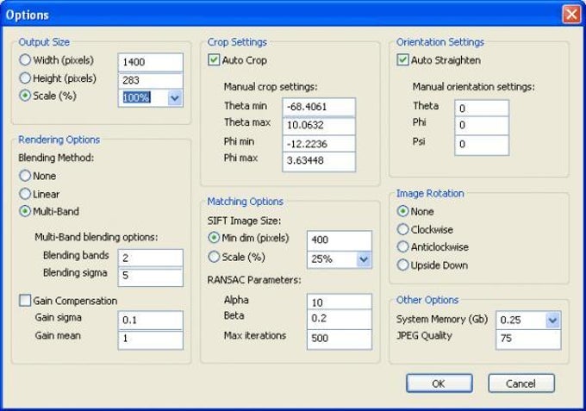Select the Height (pixels) output size option
This screenshot has height=411, width=586.
[25, 78]
